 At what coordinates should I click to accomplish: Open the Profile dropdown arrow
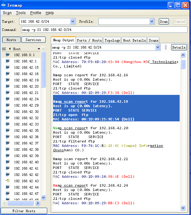(152, 21)
